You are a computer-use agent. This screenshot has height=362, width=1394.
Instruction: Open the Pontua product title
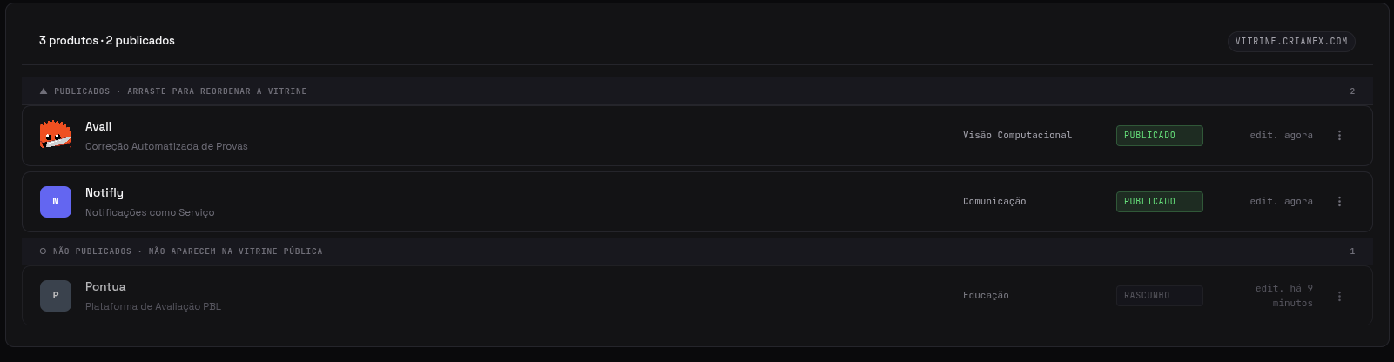pos(105,286)
